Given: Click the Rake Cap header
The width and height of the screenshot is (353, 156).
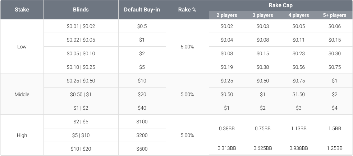Looking at the screenshot, I should [281, 5].
